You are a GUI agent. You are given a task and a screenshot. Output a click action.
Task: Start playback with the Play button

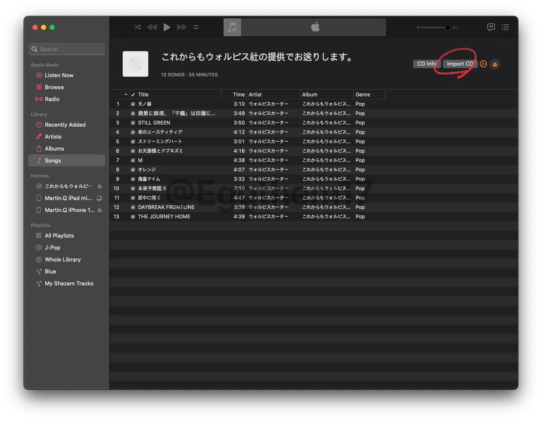click(167, 27)
